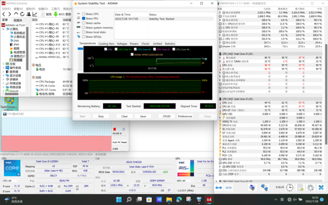Go back in AIDA64 toolbar
This screenshot has height=205, width=328.
(4, 14)
